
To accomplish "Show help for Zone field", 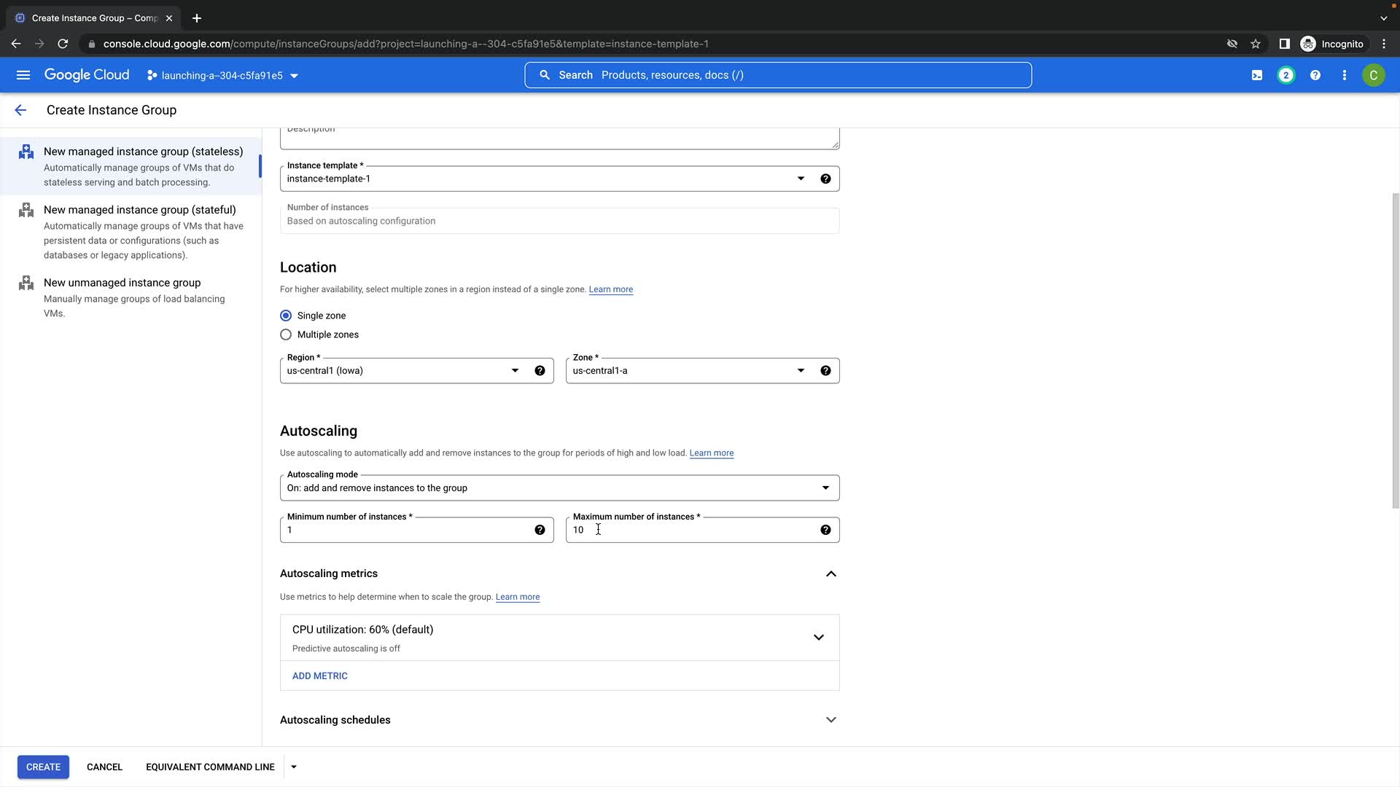I will (x=825, y=371).
